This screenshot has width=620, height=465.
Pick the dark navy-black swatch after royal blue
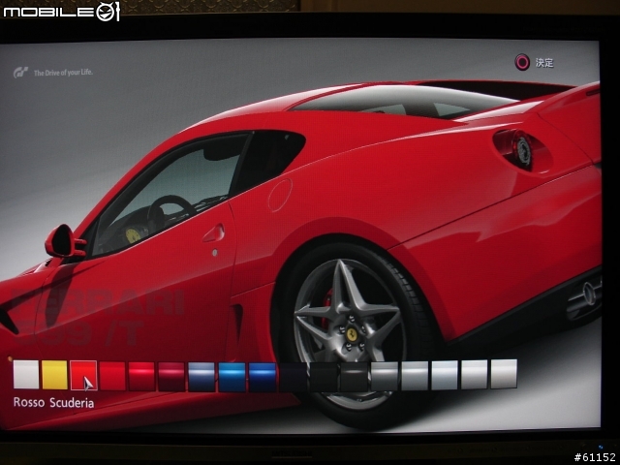[x=293, y=377]
